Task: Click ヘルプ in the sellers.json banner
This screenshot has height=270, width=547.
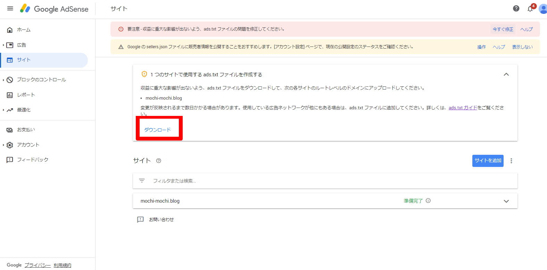Action: pos(499,47)
